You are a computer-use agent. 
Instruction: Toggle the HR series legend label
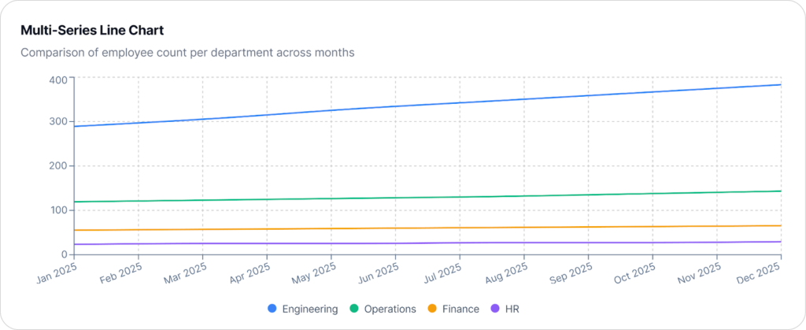coord(511,309)
